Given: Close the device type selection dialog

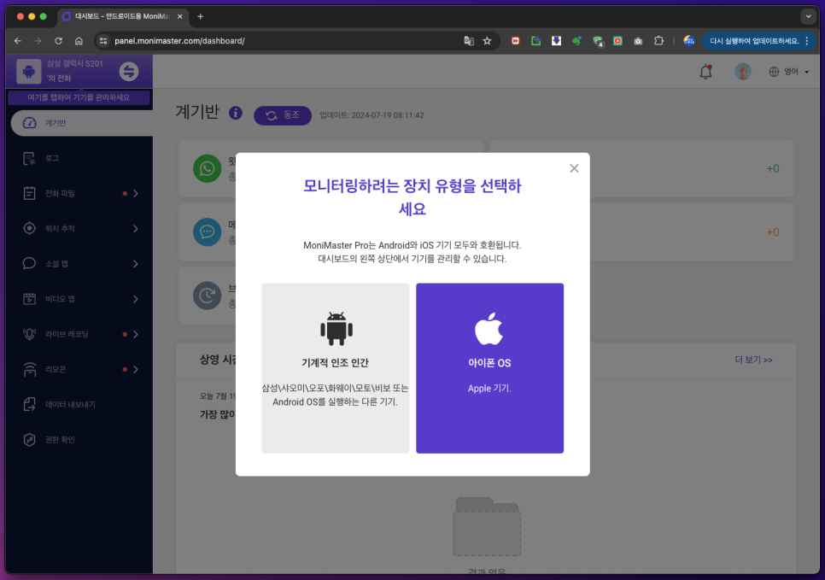Looking at the screenshot, I should [x=574, y=168].
